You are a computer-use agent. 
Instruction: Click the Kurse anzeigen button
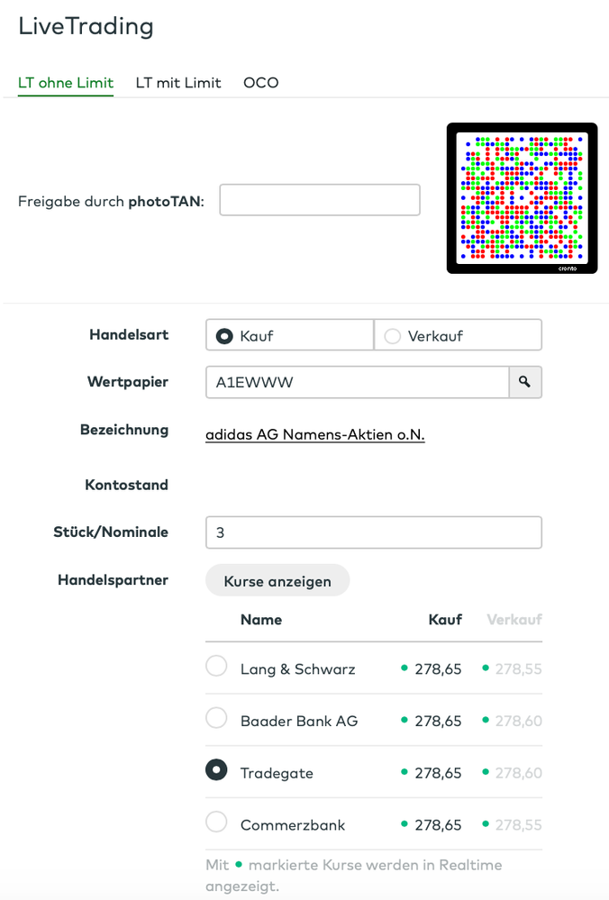[277, 580]
